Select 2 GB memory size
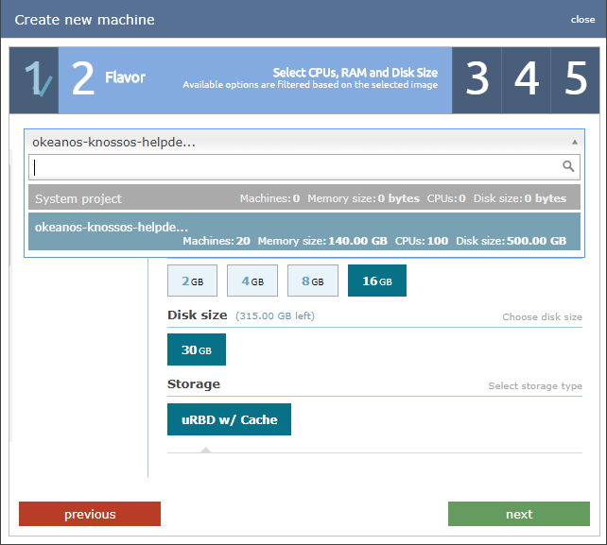The height and width of the screenshot is (545, 607). point(192,281)
